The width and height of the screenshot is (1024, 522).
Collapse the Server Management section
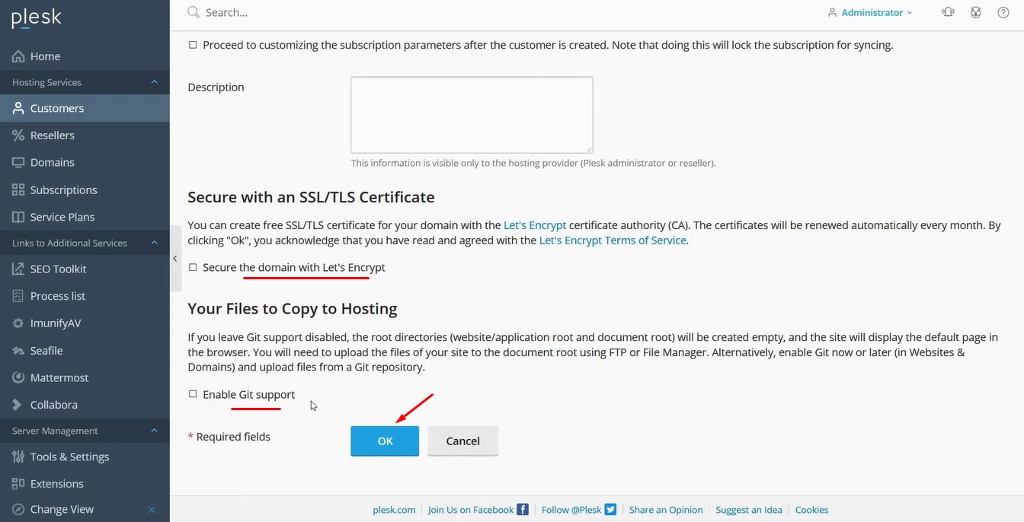pos(154,430)
